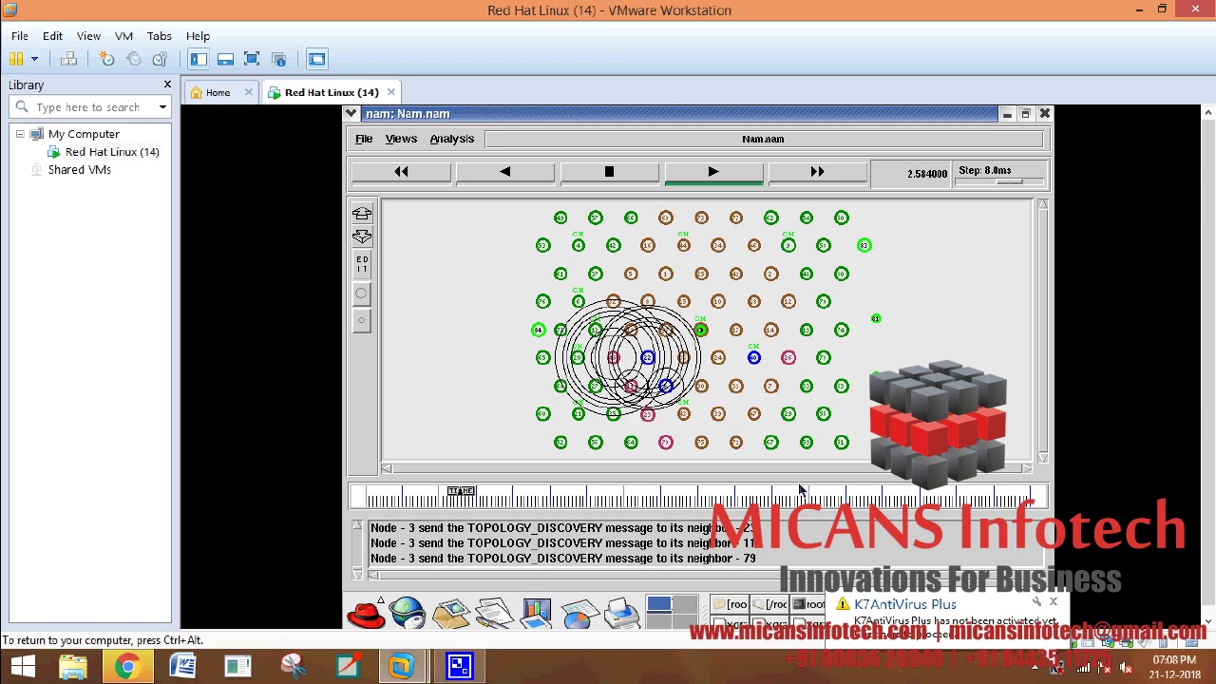Open the NAM Analysis menu
1216x684 pixels.
pos(451,139)
